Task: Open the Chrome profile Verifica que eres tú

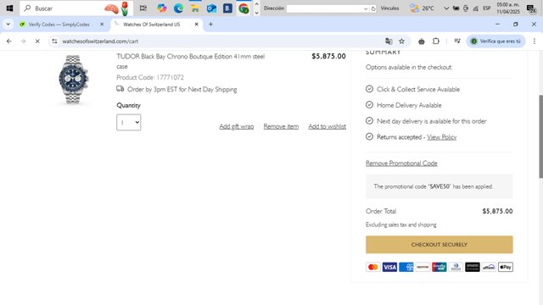Action: pyautogui.click(x=495, y=42)
